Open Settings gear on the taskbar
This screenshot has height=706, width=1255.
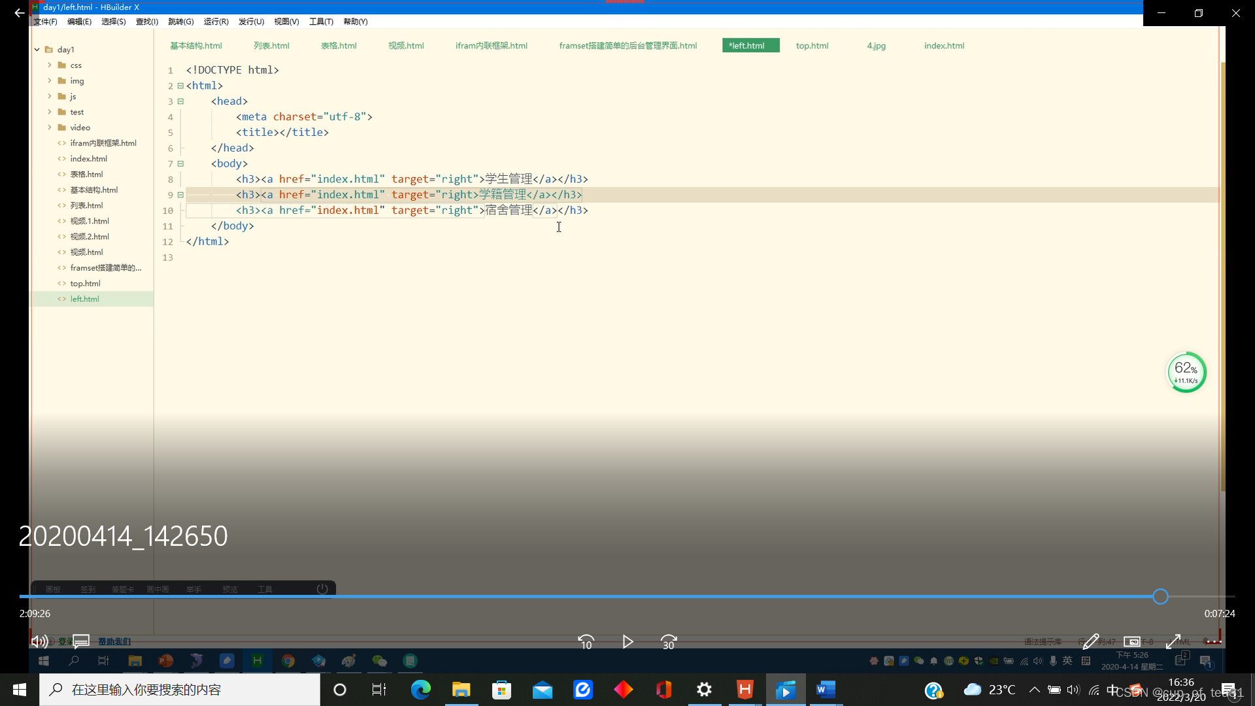pos(704,690)
